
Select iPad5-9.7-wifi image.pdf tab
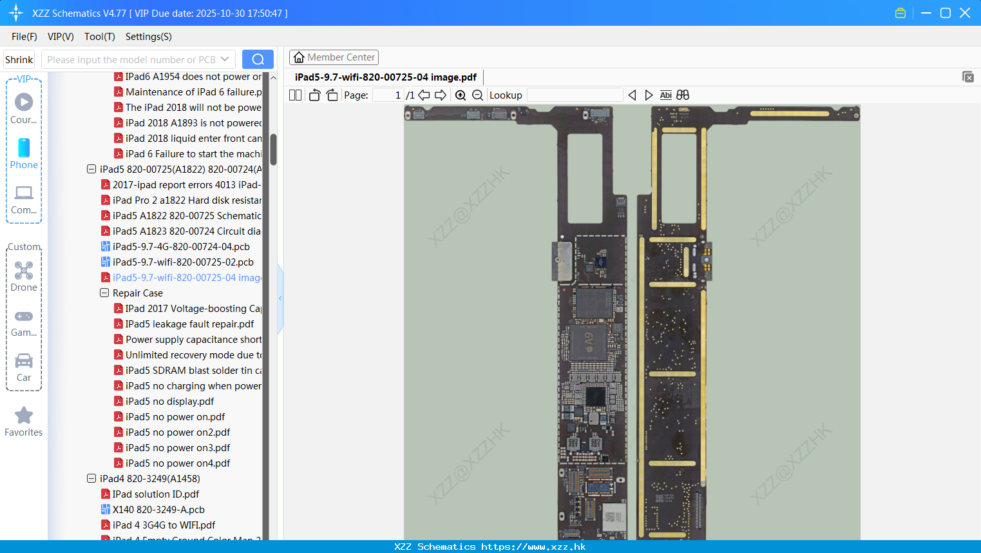[x=386, y=77]
